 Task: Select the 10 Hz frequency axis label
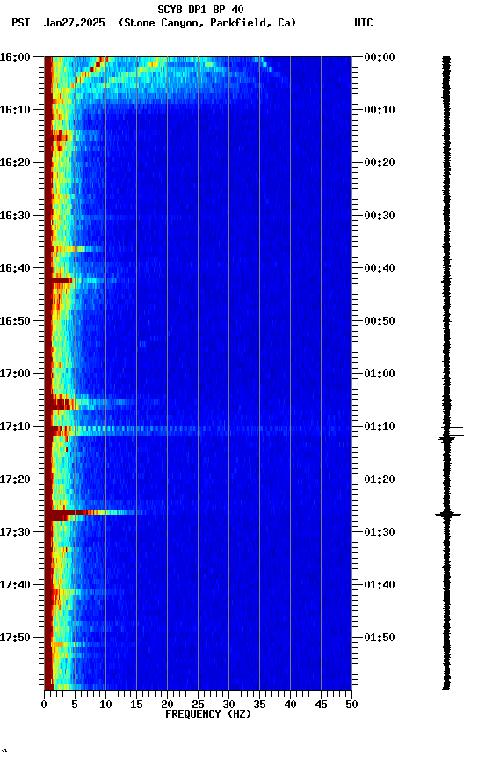(105, 705)
